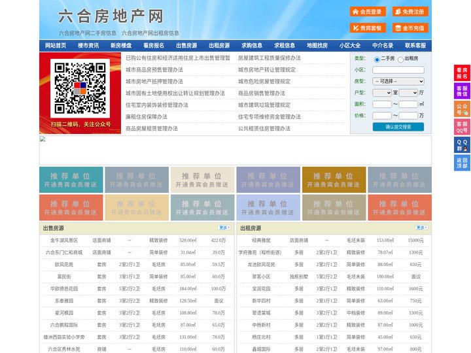
Task: Open article 公共租赁住房管理办法
Action: [264, 128]
